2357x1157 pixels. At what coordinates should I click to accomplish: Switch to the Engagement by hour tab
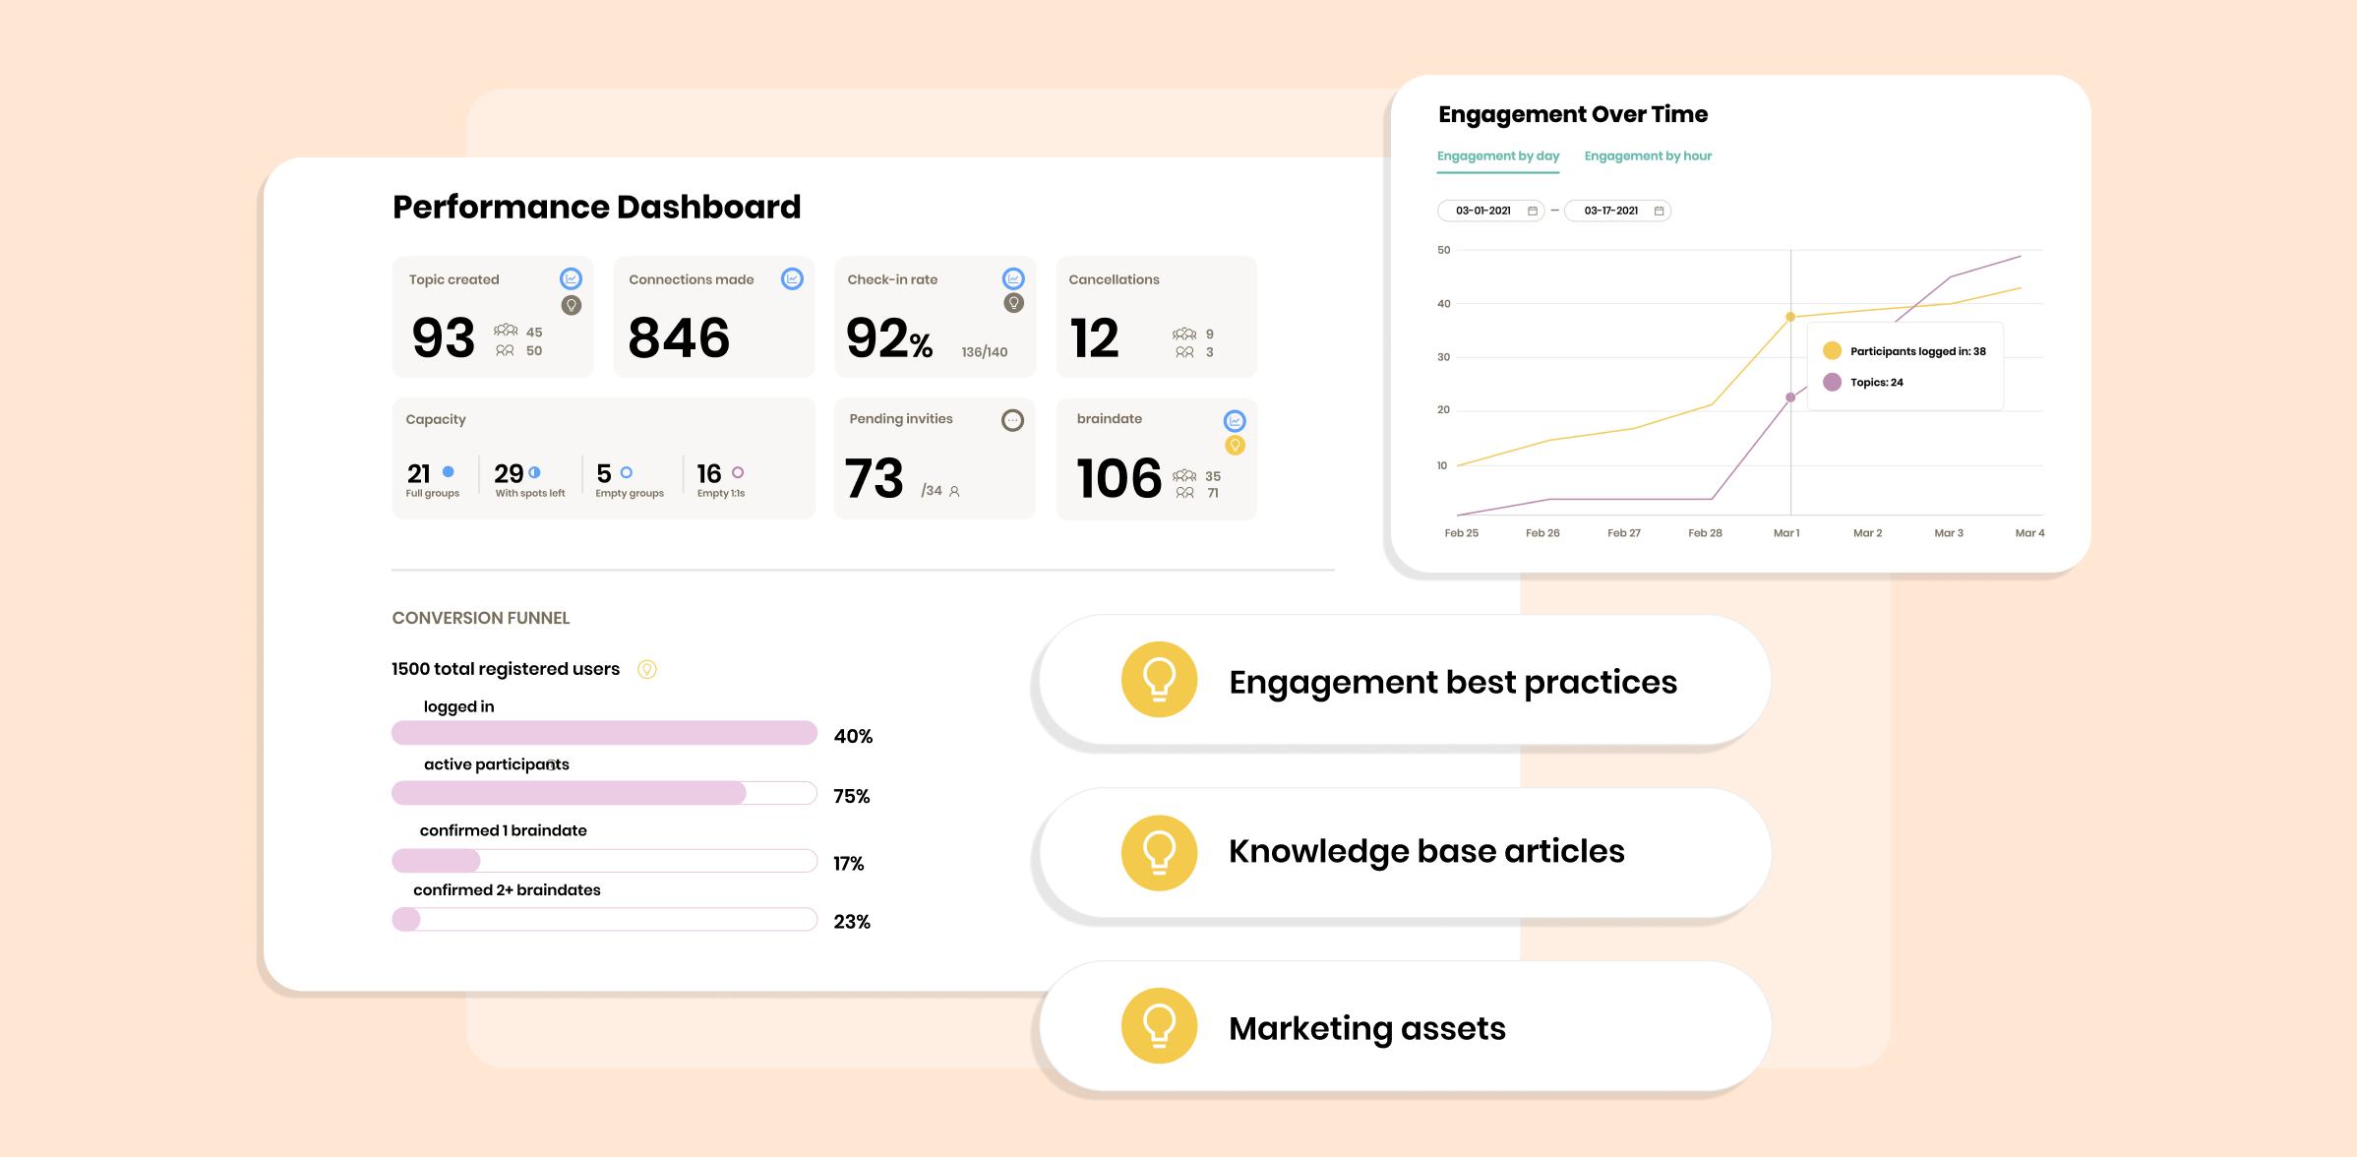[1648, 155]
